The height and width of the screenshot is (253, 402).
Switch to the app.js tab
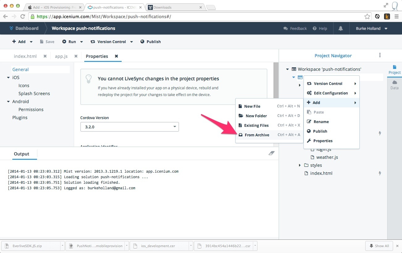(x=61, y=56)
